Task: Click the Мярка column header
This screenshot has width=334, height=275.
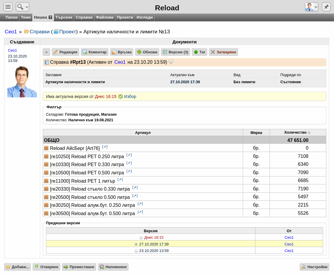Action: pyautogui.click(x=256, y=132)
